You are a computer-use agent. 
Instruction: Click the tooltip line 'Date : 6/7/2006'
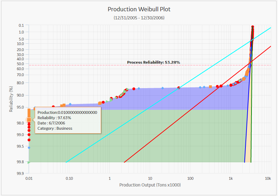click(51, 123)
